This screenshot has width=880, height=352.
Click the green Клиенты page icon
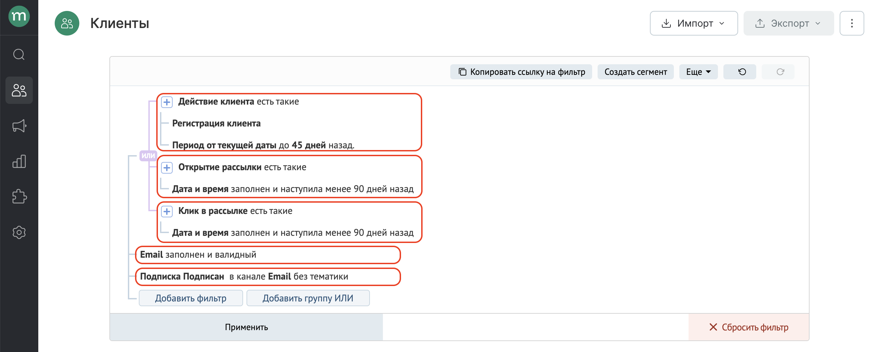[67, 23]
